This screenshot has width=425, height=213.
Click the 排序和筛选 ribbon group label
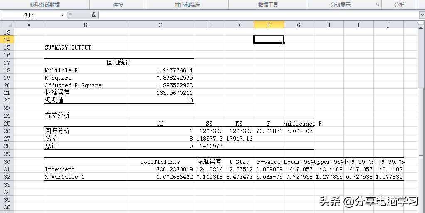(188, 5)
